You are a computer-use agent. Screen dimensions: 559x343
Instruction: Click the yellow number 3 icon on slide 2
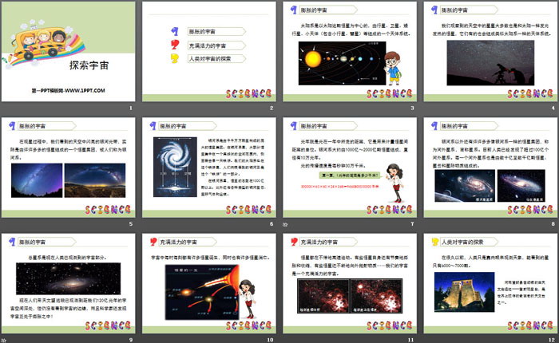[174, 58]
